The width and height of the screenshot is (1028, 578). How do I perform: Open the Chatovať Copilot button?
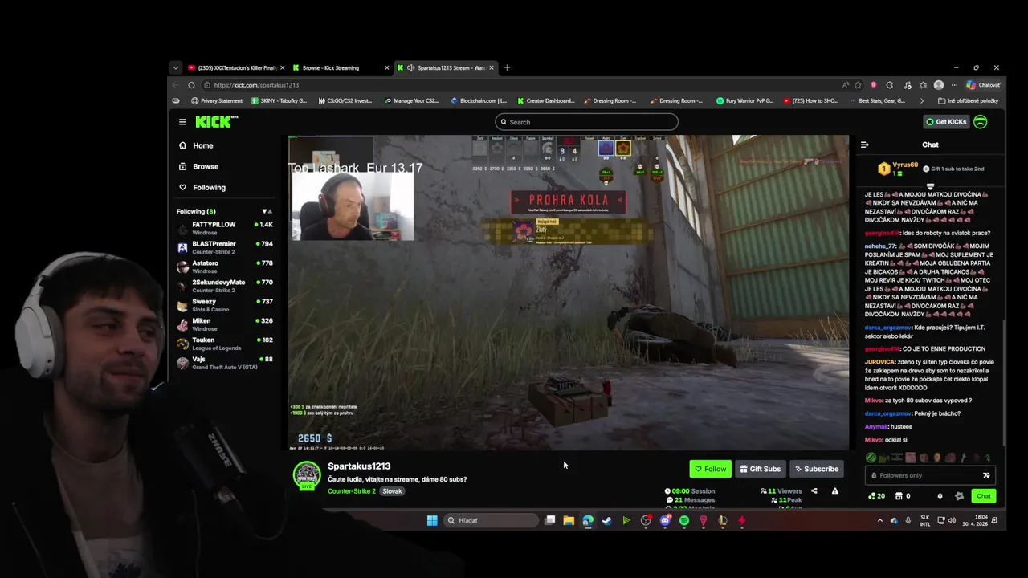coord(984,85)
